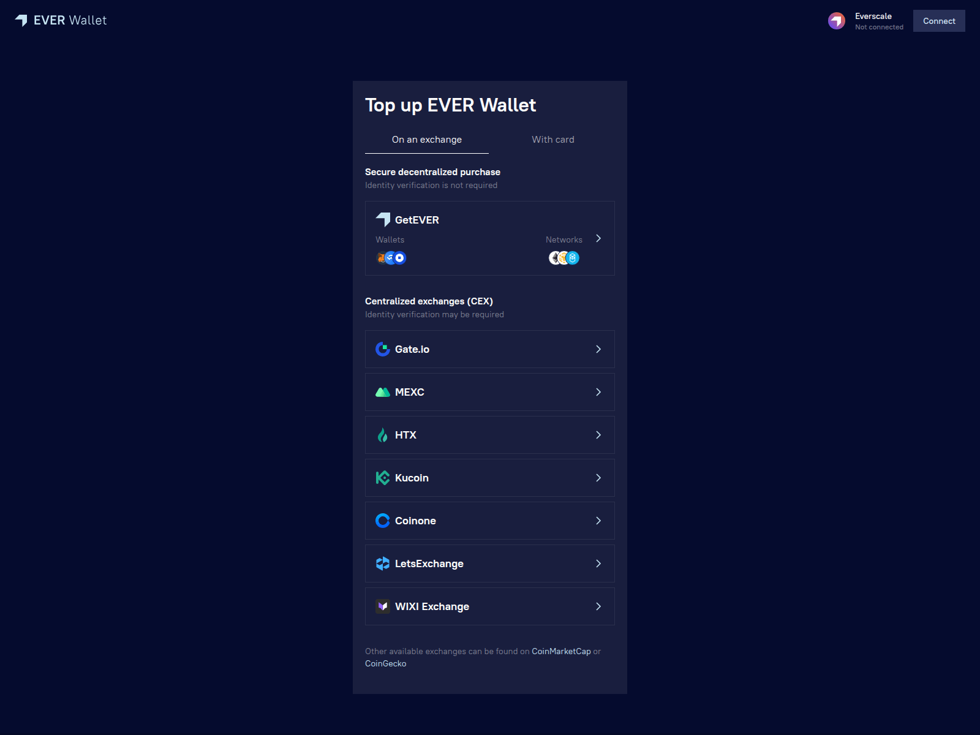Image resolution: width=980 pixels, height=735 pixels.
Task: Click Identity verification may be required text
Action: pyautogui.click(x=434, y=314)
